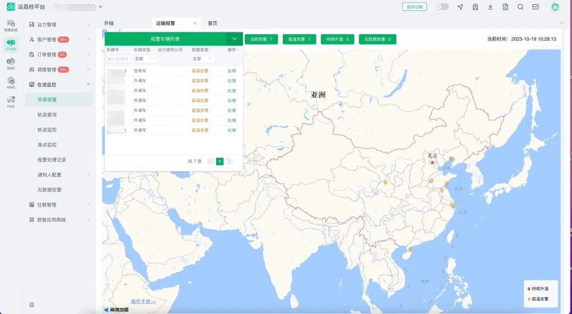Open 异常报警 in the sidebar

[59, 100]
